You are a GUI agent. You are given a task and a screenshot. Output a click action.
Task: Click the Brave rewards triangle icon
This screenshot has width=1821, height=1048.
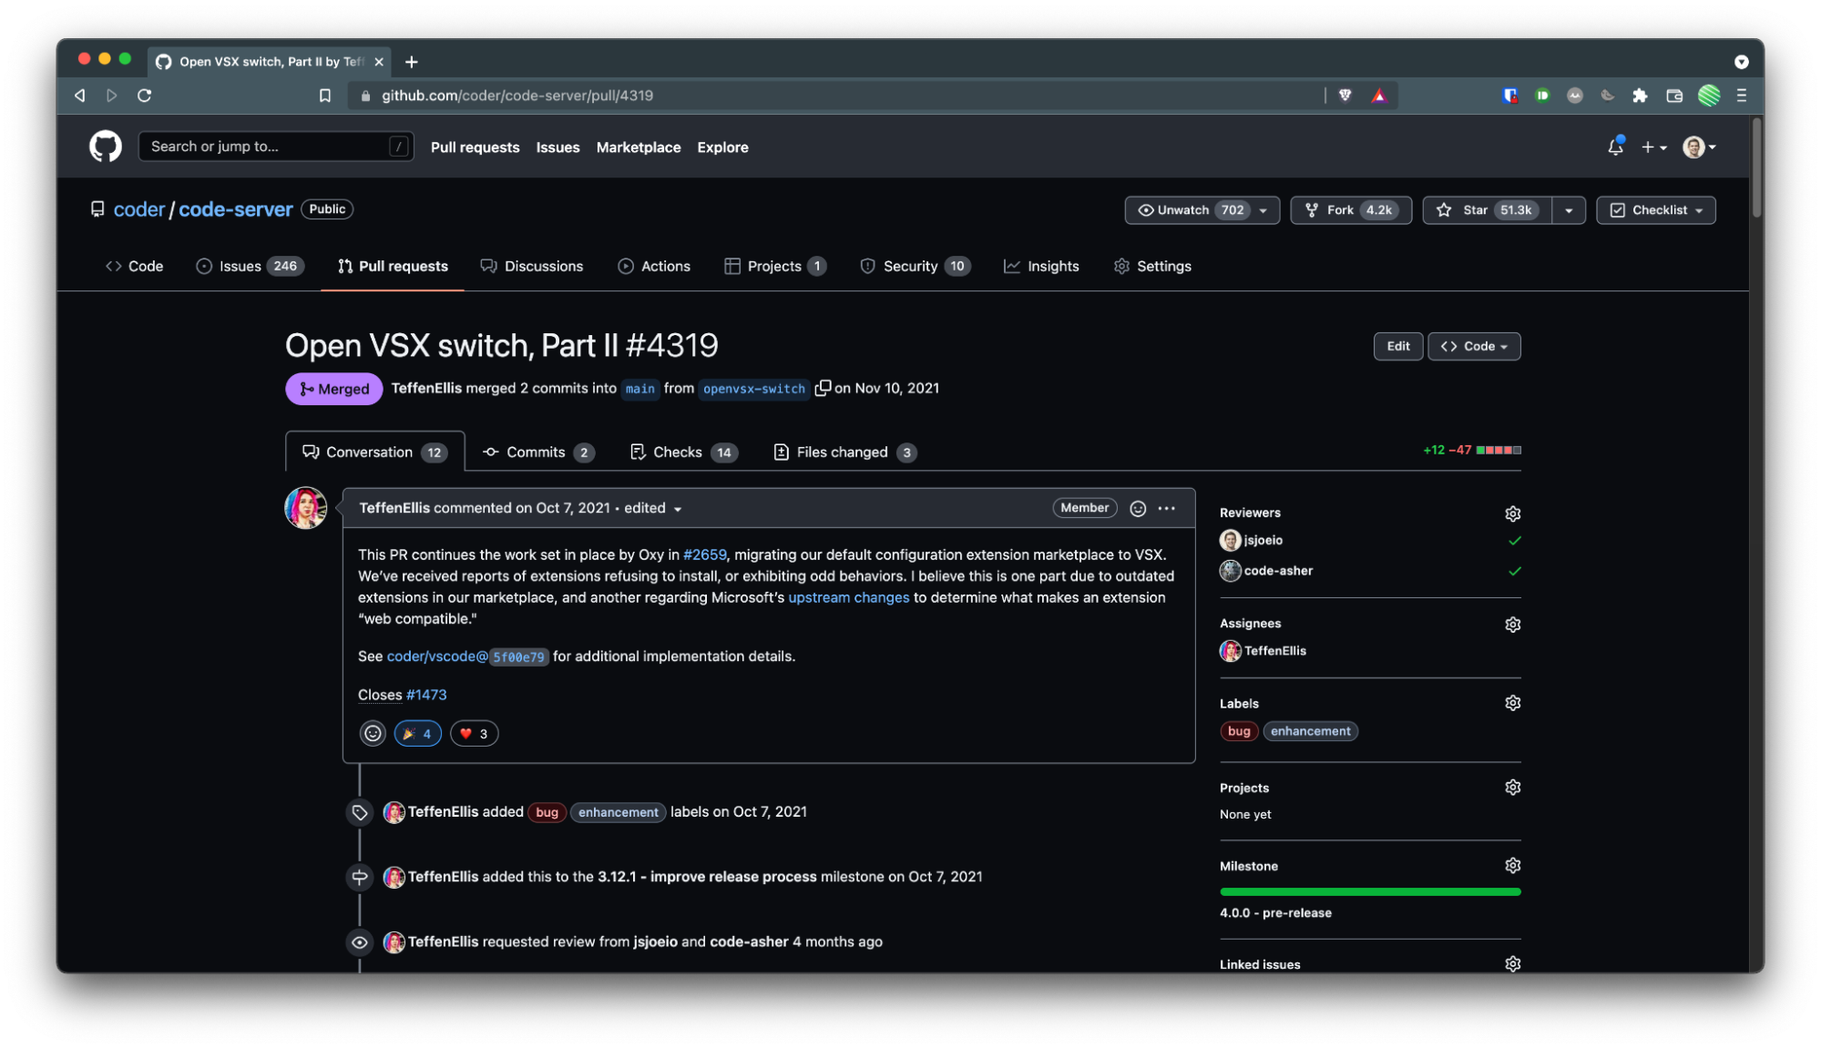pyautogui.click(x=1379, y=96)
